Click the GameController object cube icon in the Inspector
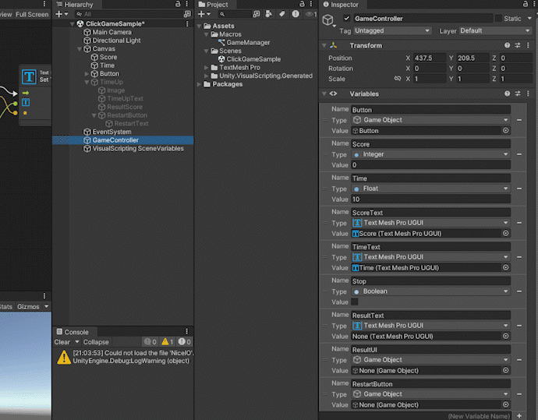This screenshot has height=420, width=538. [x=328, y=19]
